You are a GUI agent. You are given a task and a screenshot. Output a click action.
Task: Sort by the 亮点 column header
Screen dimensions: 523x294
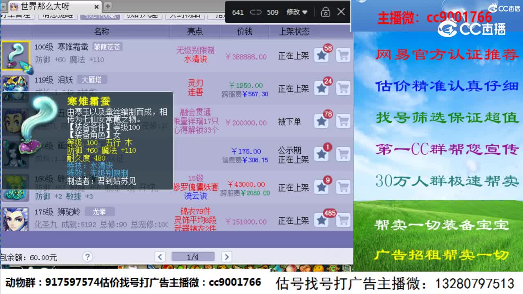pyautogui.click(x=195, y=31)
